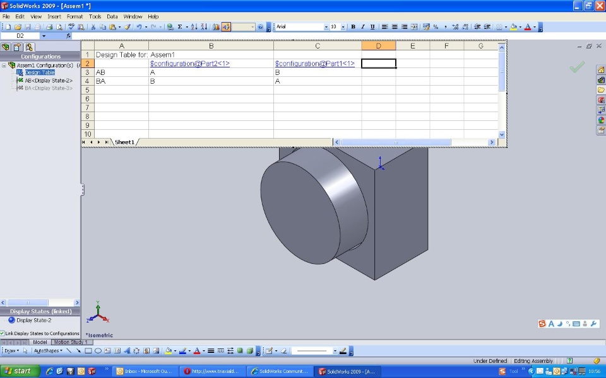Select the Oval drawing tool
Screen dimensions: 606x378
pyautogui.click(x=98, y=351)
